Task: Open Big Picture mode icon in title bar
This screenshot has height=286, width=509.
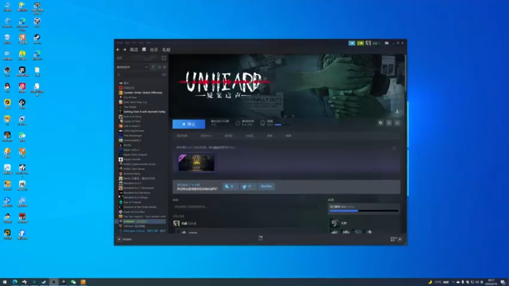Action: [x=387, y=43]
